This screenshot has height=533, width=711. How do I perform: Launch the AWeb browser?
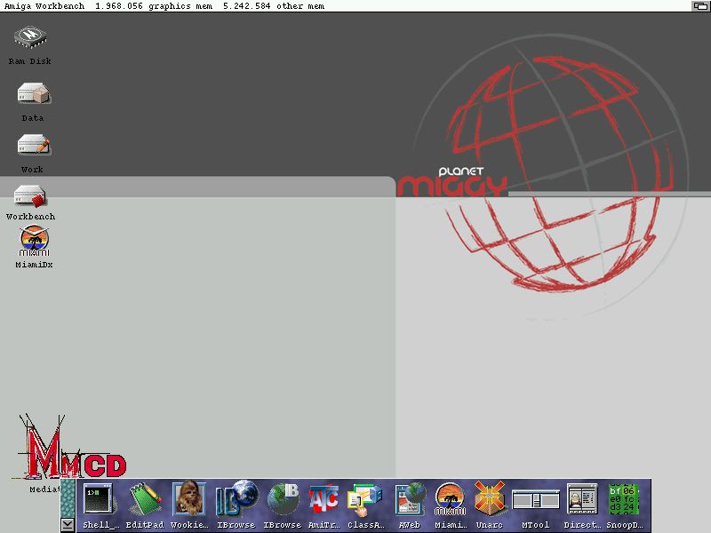pos(410,499)
